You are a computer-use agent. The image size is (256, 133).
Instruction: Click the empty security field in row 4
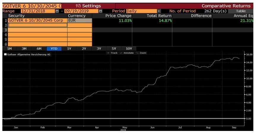click(x=38, y=35)
